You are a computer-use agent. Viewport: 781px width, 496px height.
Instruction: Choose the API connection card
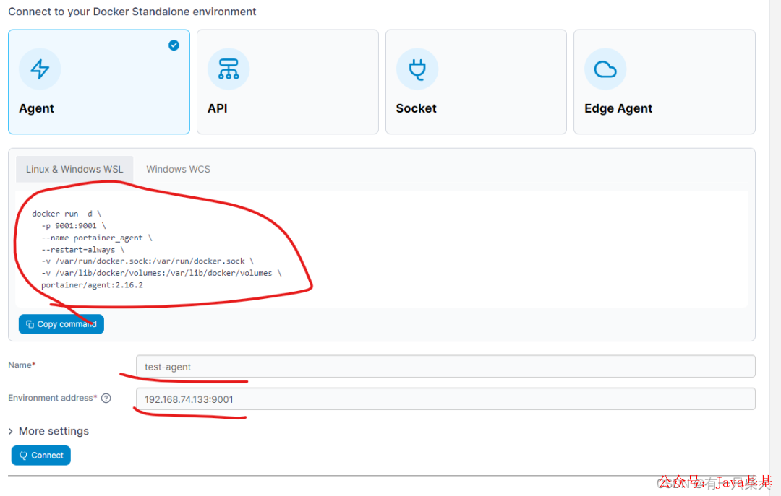(x=288, y=82)
